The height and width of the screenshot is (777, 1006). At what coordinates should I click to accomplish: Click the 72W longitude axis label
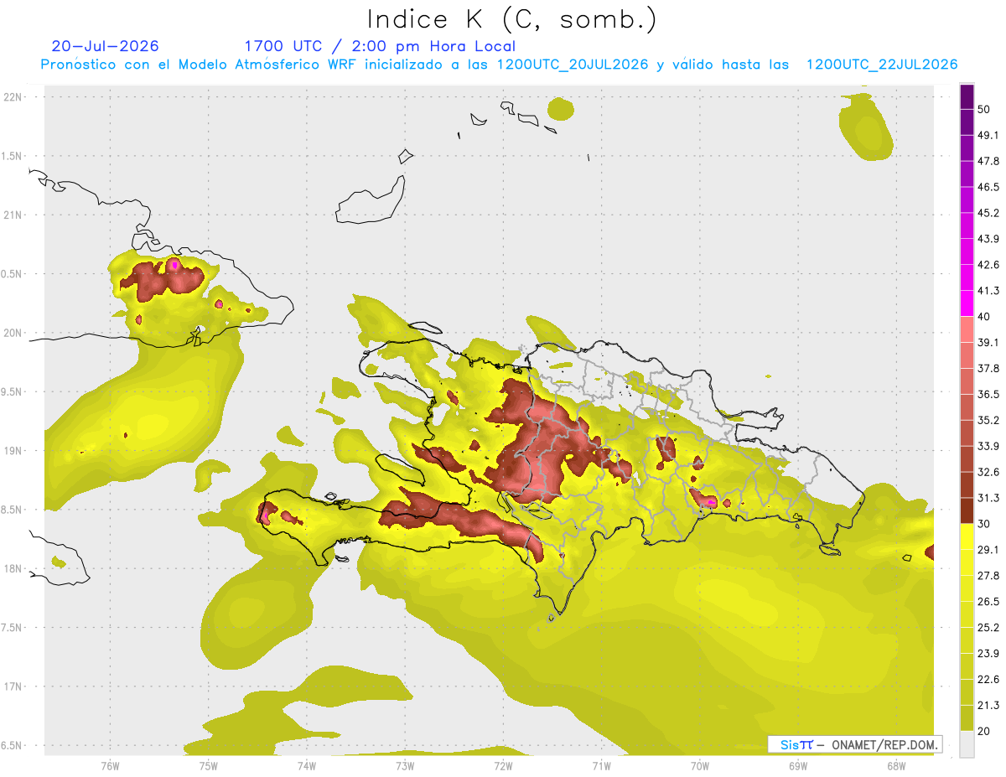(x=503, y=766)
